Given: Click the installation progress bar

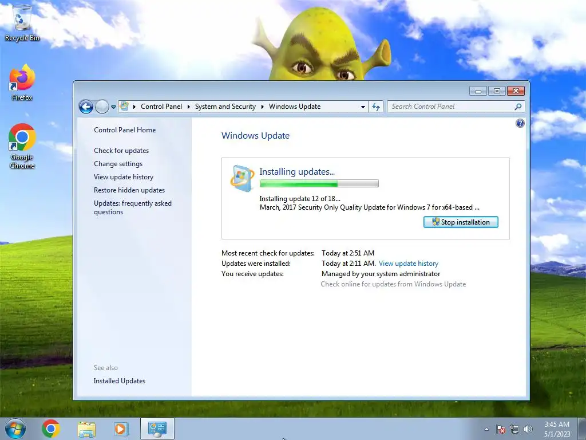Looking at the screenshot, I should pyautogui.click(x=319, y=183).
